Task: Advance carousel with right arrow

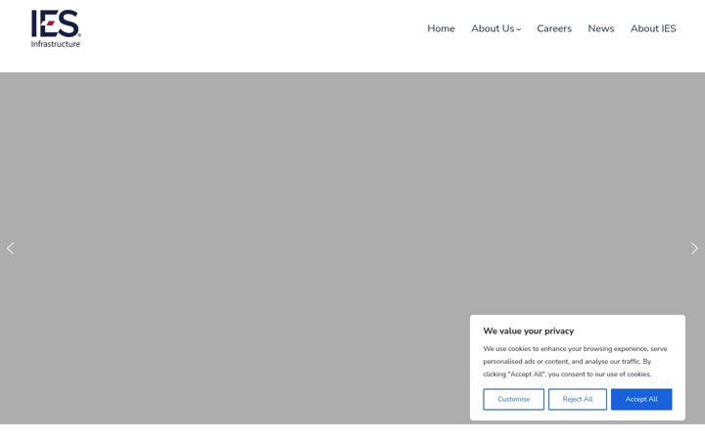Action: pos(694,248)
